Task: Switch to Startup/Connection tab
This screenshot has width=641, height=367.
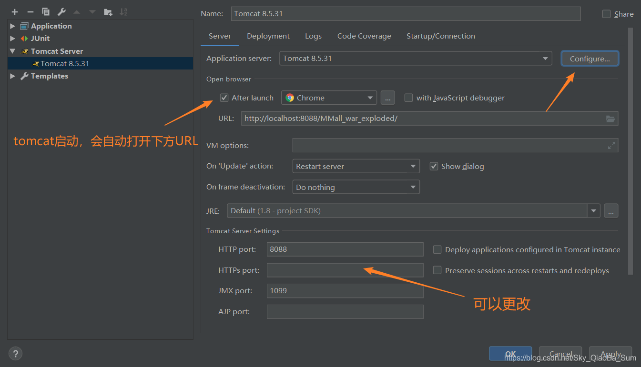Action: (x=440, y=36)
